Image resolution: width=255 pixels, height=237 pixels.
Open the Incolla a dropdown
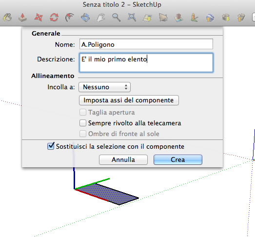click(x=104, y=87)
